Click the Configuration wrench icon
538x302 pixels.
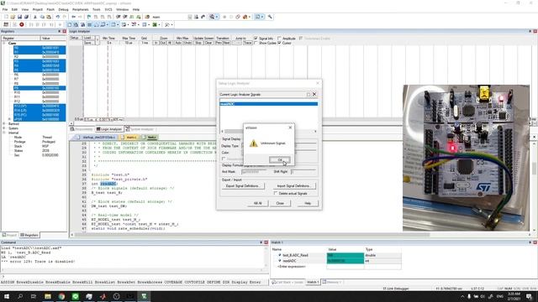pos(270,17)
